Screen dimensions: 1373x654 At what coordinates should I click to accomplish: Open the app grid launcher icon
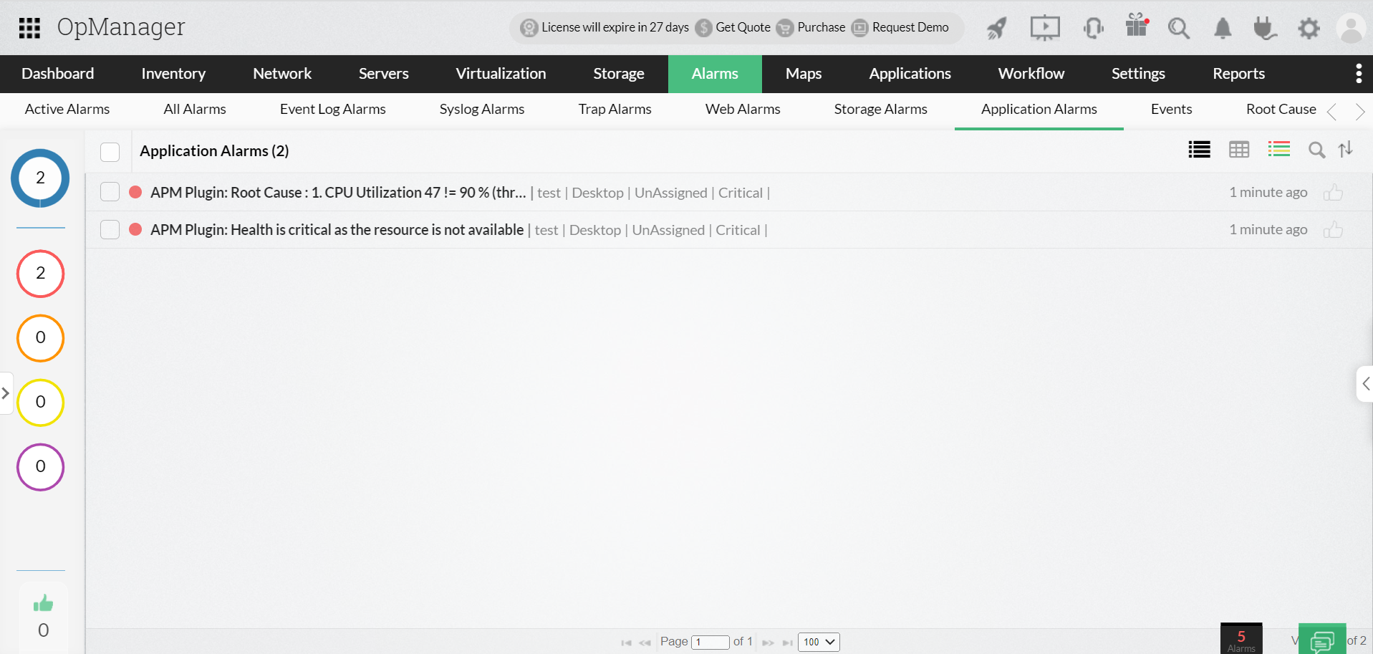click(29, 28)
